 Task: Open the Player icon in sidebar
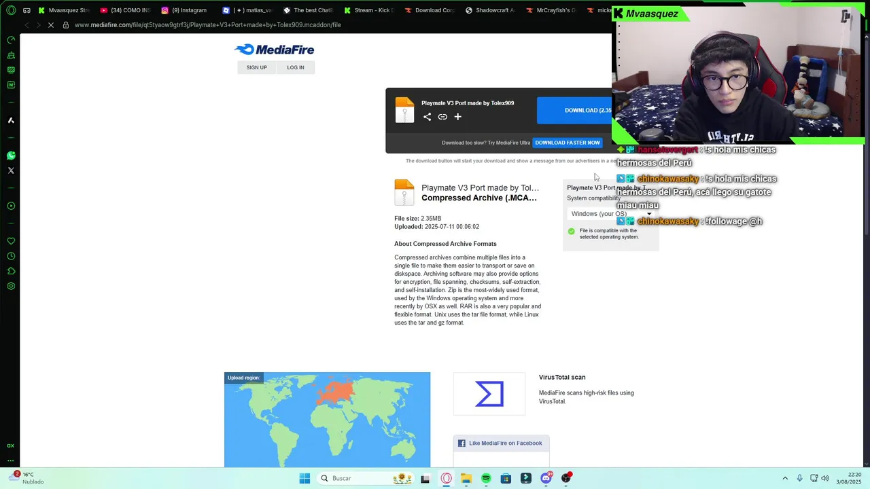(x=11, y=206)
